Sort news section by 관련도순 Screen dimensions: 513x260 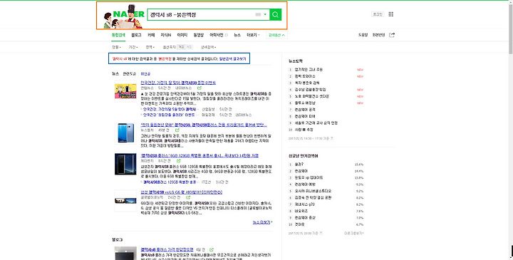[x=129, y=74]
